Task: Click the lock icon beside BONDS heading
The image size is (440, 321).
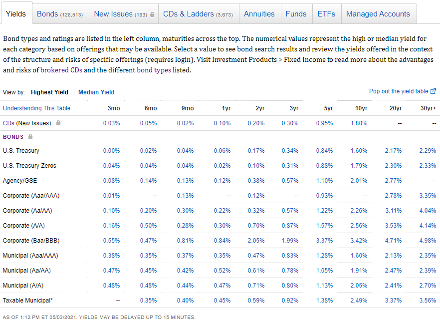Action: 30,137
